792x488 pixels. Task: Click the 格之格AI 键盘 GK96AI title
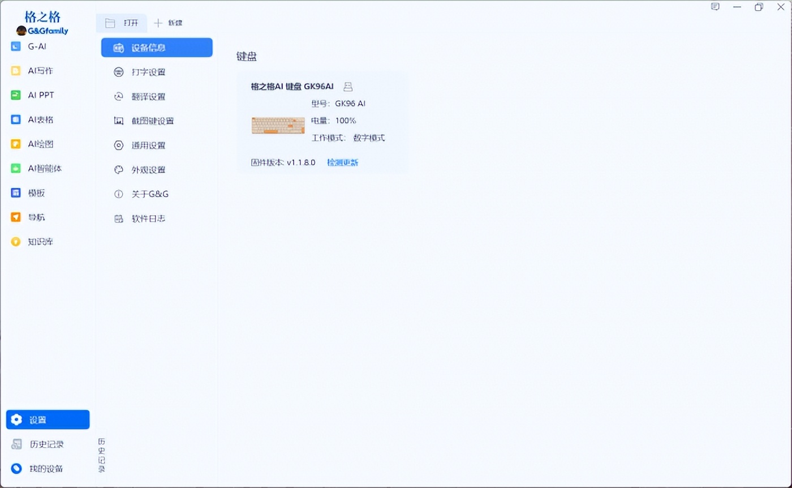(x=292, y=87)
